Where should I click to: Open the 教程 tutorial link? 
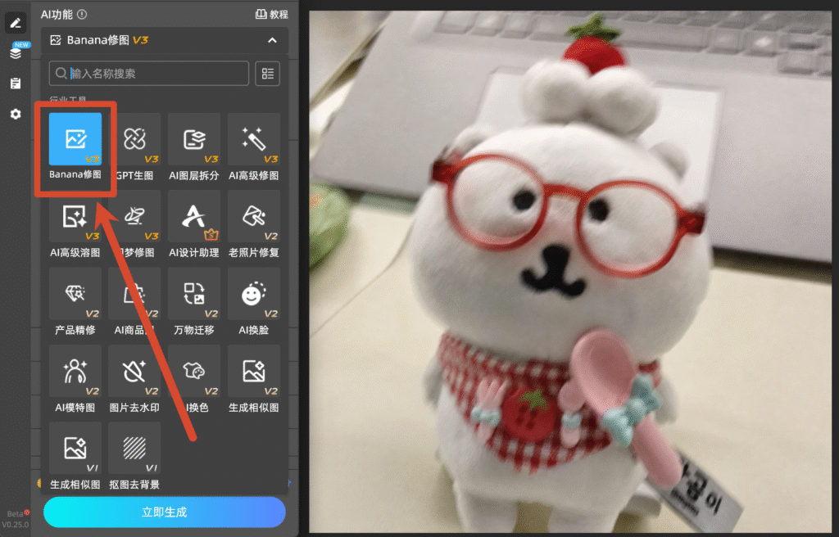272,15
